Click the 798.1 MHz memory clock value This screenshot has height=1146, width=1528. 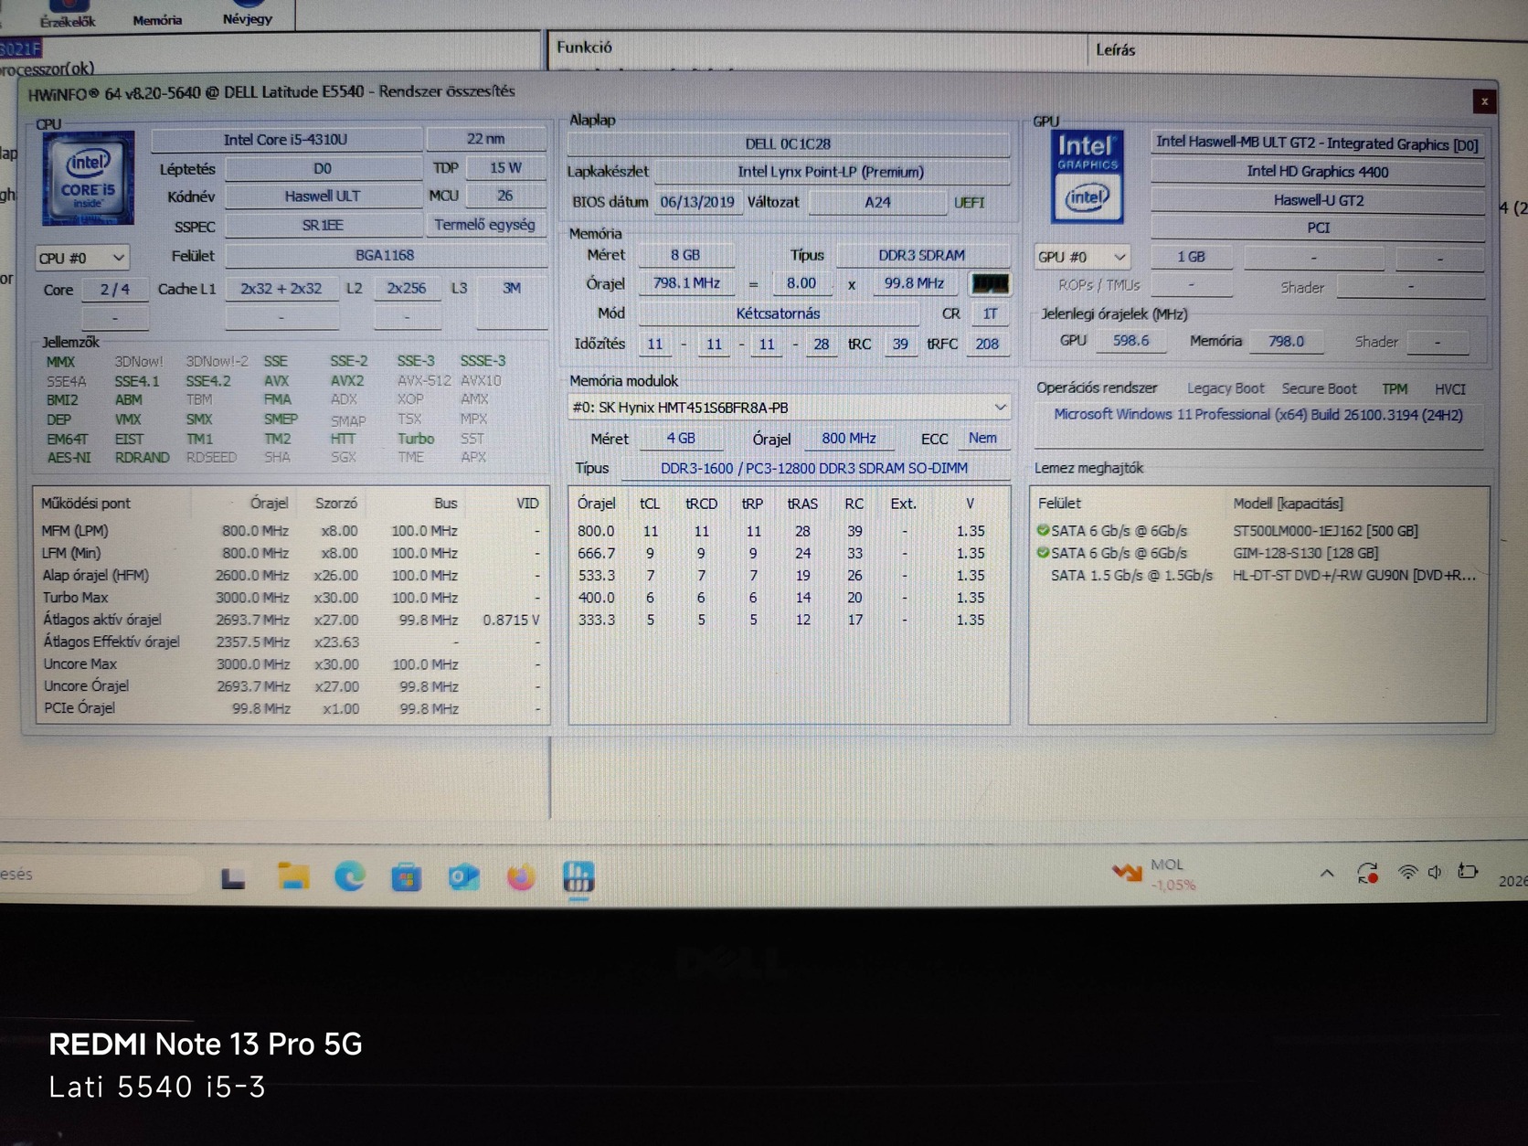(x=686, y=283)
